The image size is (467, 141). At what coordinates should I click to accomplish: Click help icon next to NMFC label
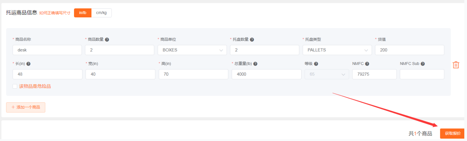click(x=367, y=64)
